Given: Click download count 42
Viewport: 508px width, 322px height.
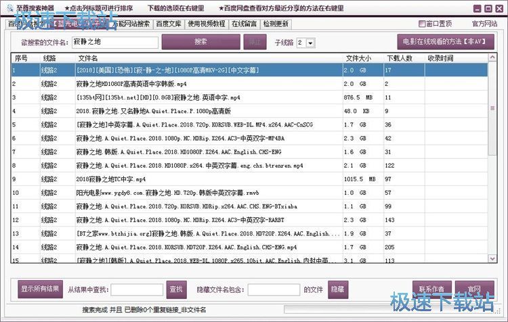Looking at the screenshot, I should click(x=388, y=138).
